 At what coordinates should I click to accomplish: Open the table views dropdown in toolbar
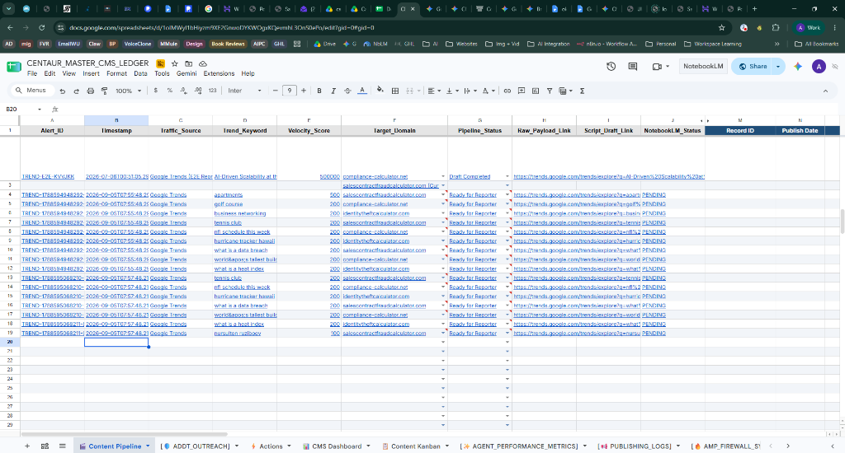point(565,91)
